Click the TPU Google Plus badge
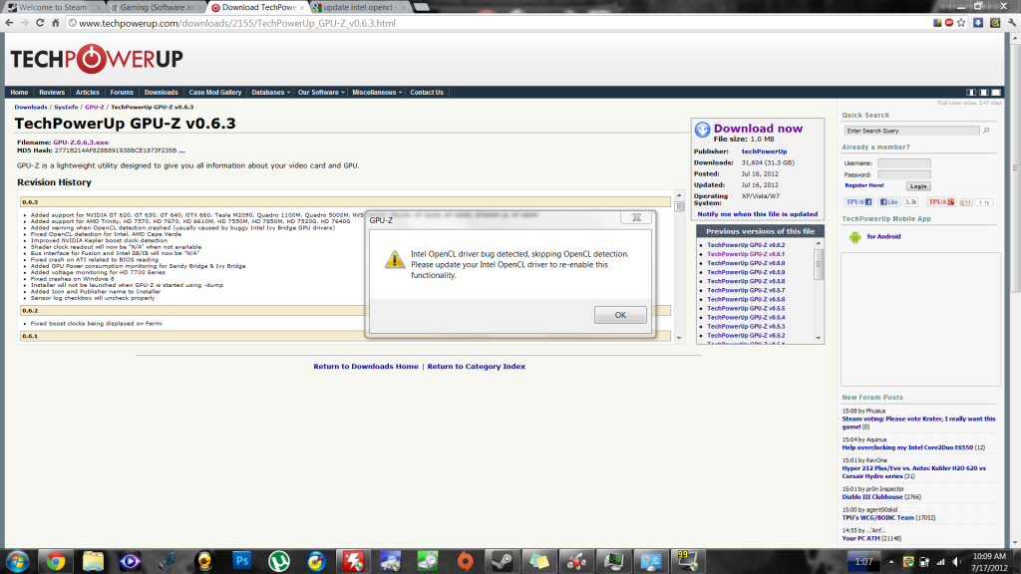Viewport: 1021px width, 574px height. click(x=941, y=202)
